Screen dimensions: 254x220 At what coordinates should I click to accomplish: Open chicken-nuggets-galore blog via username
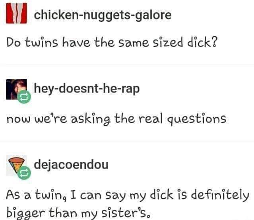coord(103,15)
